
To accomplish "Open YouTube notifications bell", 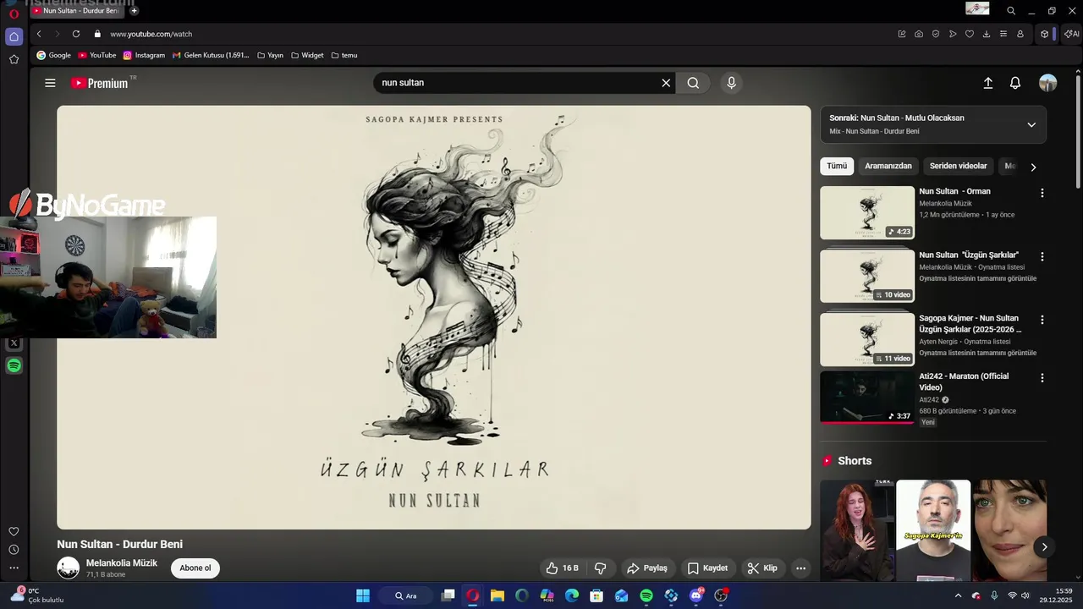I will [1015, 83].
